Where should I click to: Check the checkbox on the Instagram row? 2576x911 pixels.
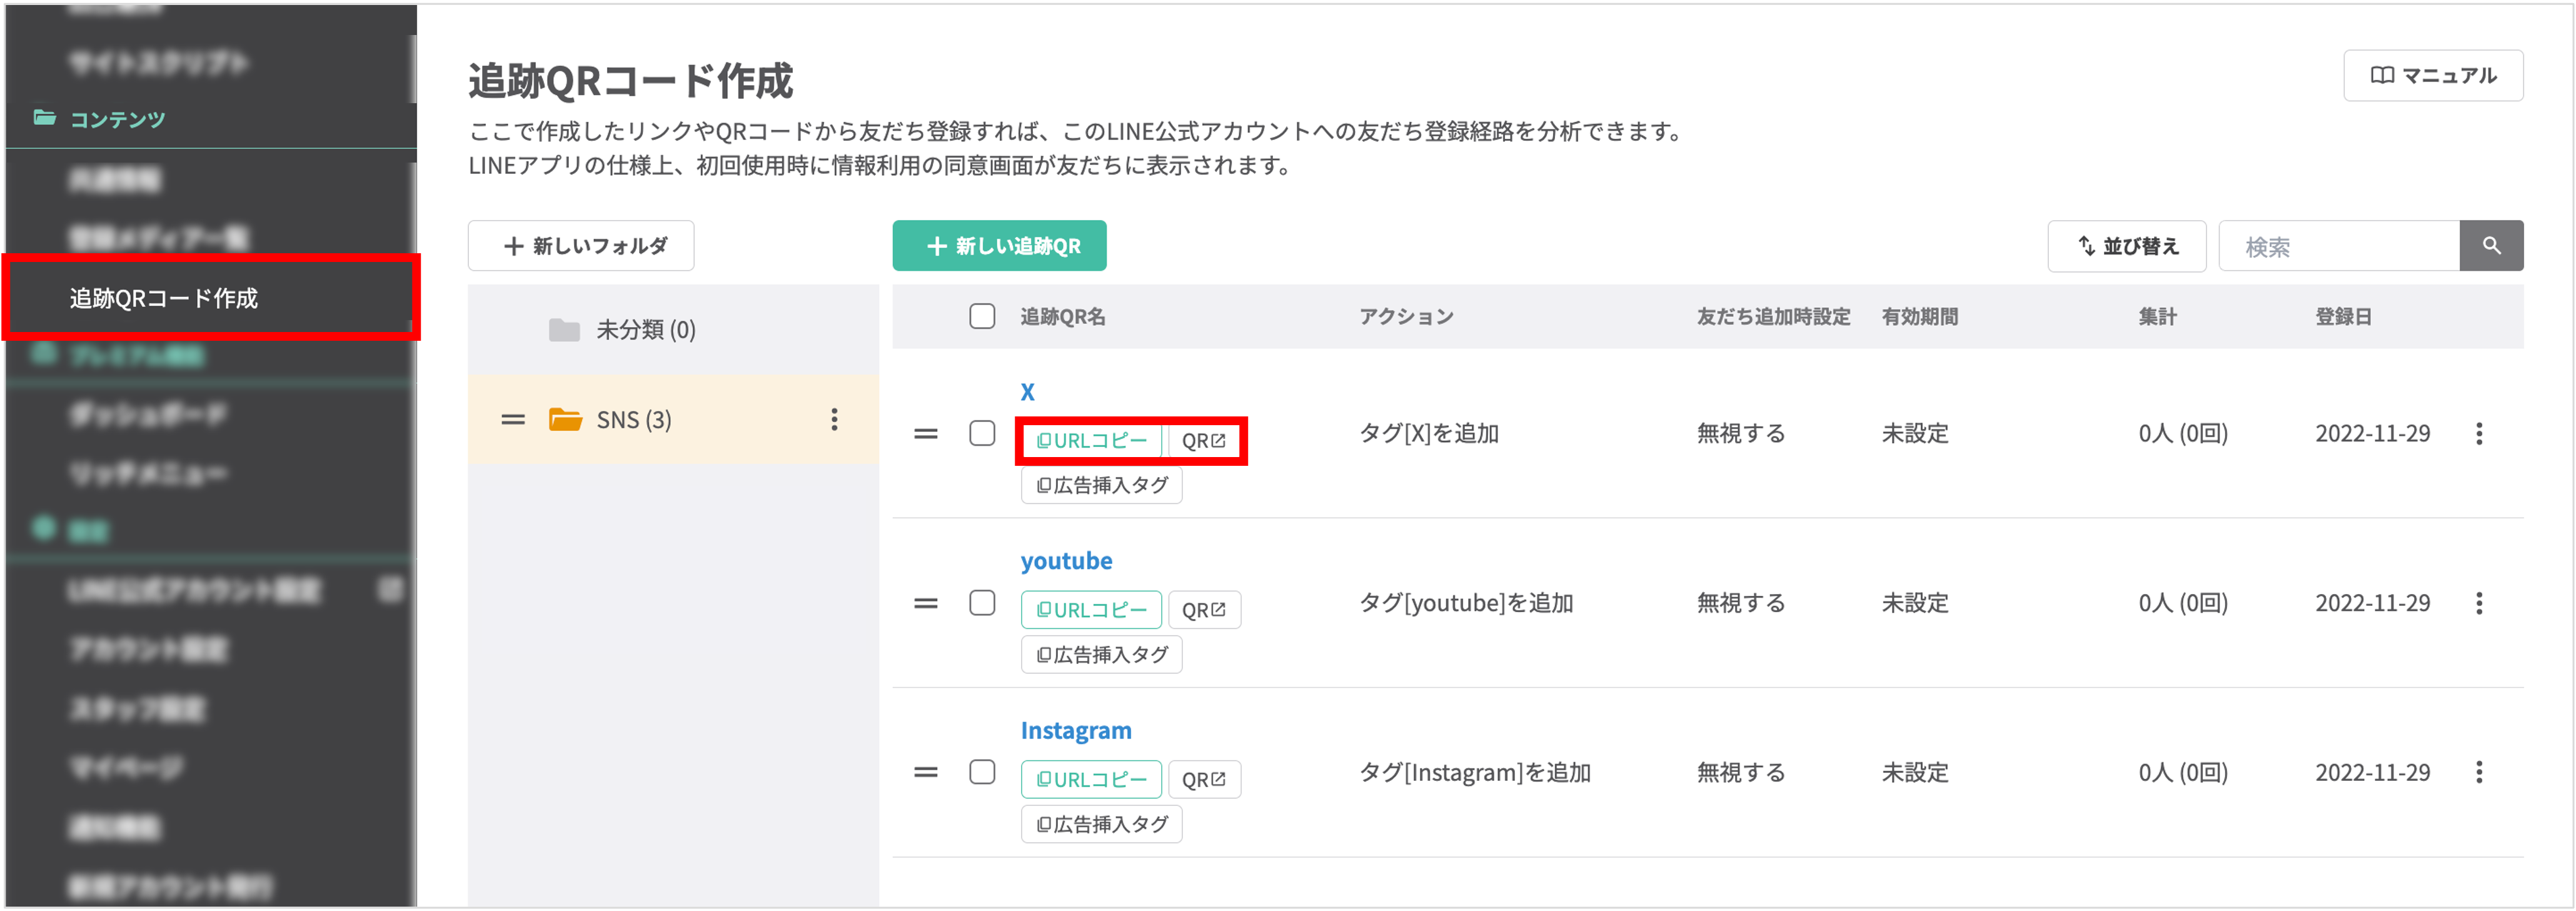point(982,772)
